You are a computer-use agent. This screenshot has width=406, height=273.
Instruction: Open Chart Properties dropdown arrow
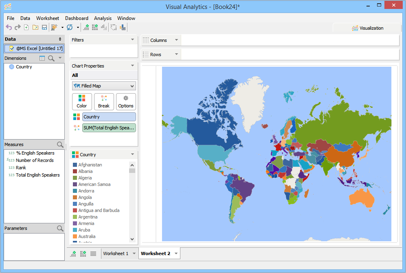pyautogui.click(x=133, y=66)
